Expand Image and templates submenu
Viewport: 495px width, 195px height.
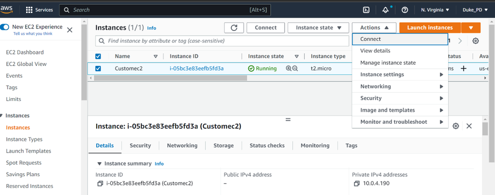point(400,110)
